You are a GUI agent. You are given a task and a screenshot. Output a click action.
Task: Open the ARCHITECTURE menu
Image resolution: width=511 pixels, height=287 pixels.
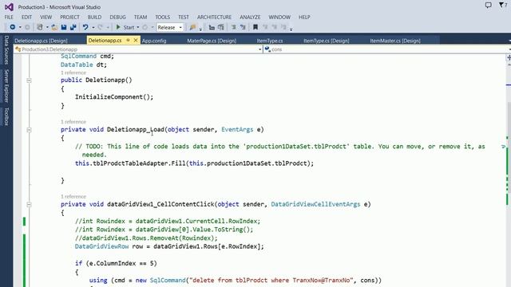(214, 17)
